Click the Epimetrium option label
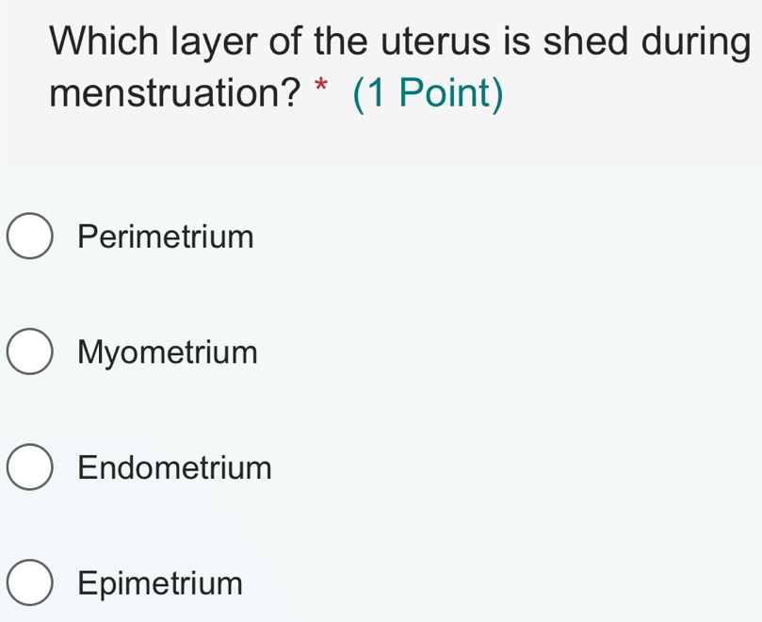This screenshot has width=762, height=622. click(x=161, y=584)
